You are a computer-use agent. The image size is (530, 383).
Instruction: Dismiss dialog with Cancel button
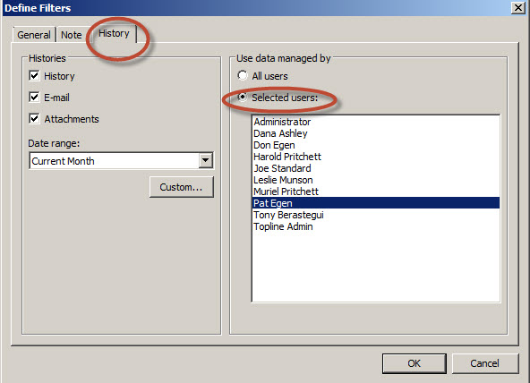click(x=484, y=363)
